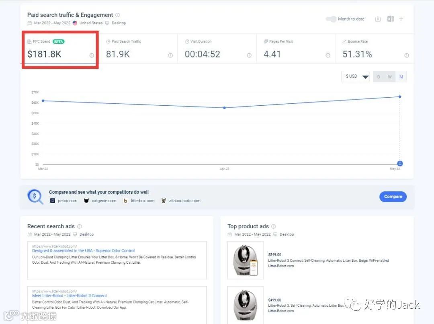This screenshot has height=324, width=434.
Task: Toggle the Month-to-date switch
Action: click(x=331, y=19)
